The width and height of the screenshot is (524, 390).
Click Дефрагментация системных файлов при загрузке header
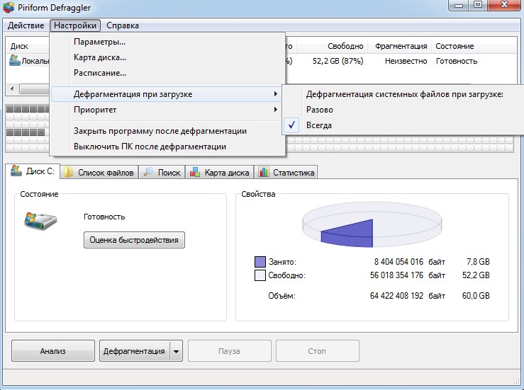[404, 94]
